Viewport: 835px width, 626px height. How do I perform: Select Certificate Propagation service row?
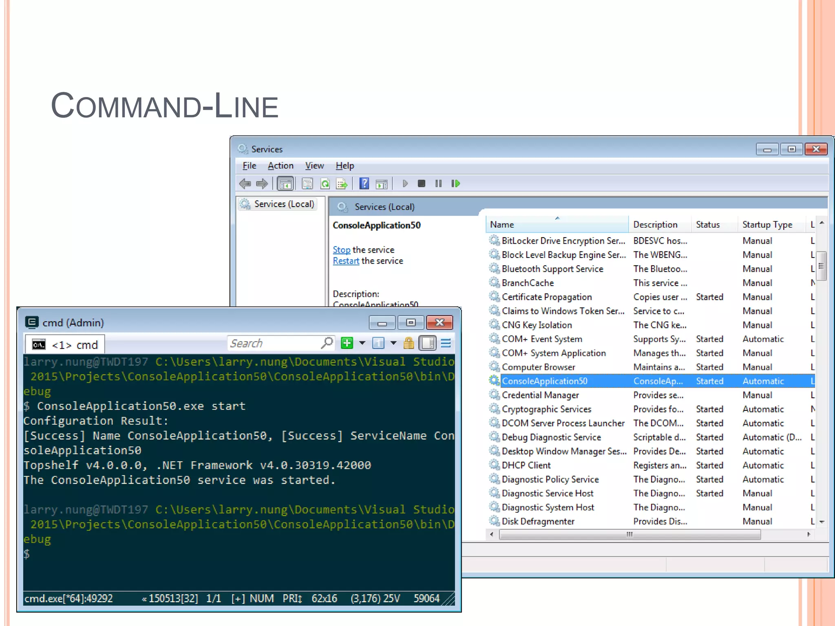pyautogui.click(x=652, y=297)
